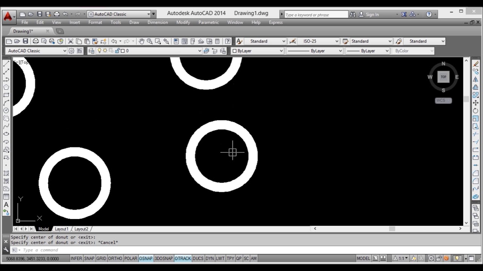Toggle 3DOSNAP in status bar
This screenshot has width=483, height=271.
click(163, 259)
